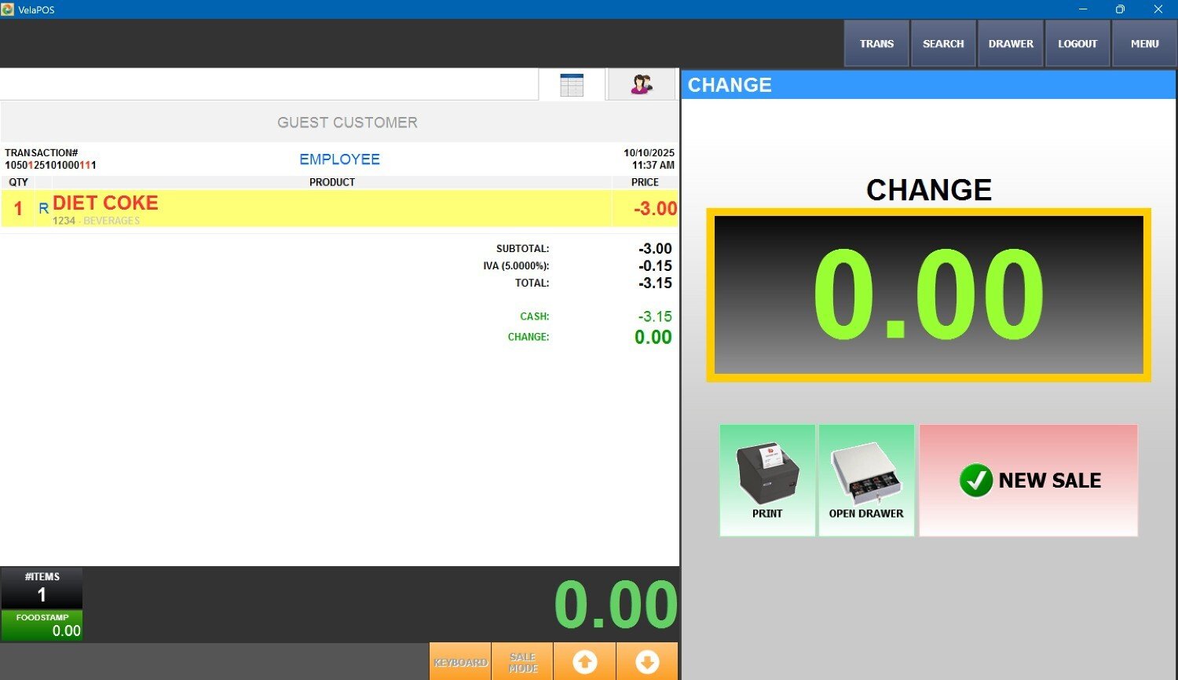The width and height of the screenshot is (1178, 680).
Task: Select the customer profile icon tab
Action: click(x=642, y=85)
